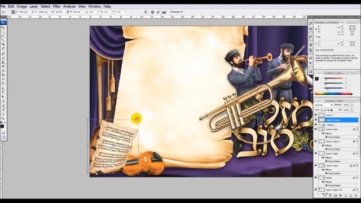Click the red channel slider
This screenshot has height=203, width=361.
[333, 78]
